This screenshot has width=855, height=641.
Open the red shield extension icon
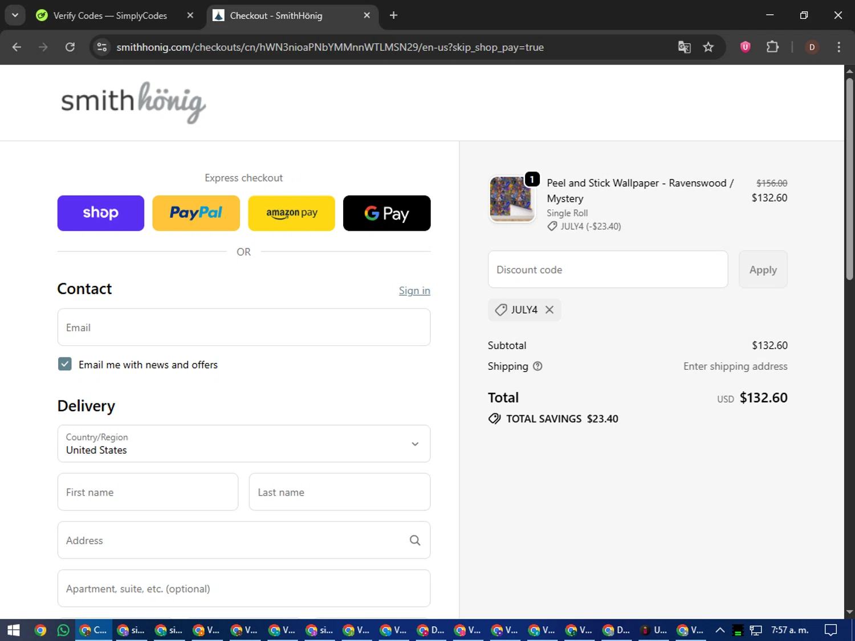(745, 47)
